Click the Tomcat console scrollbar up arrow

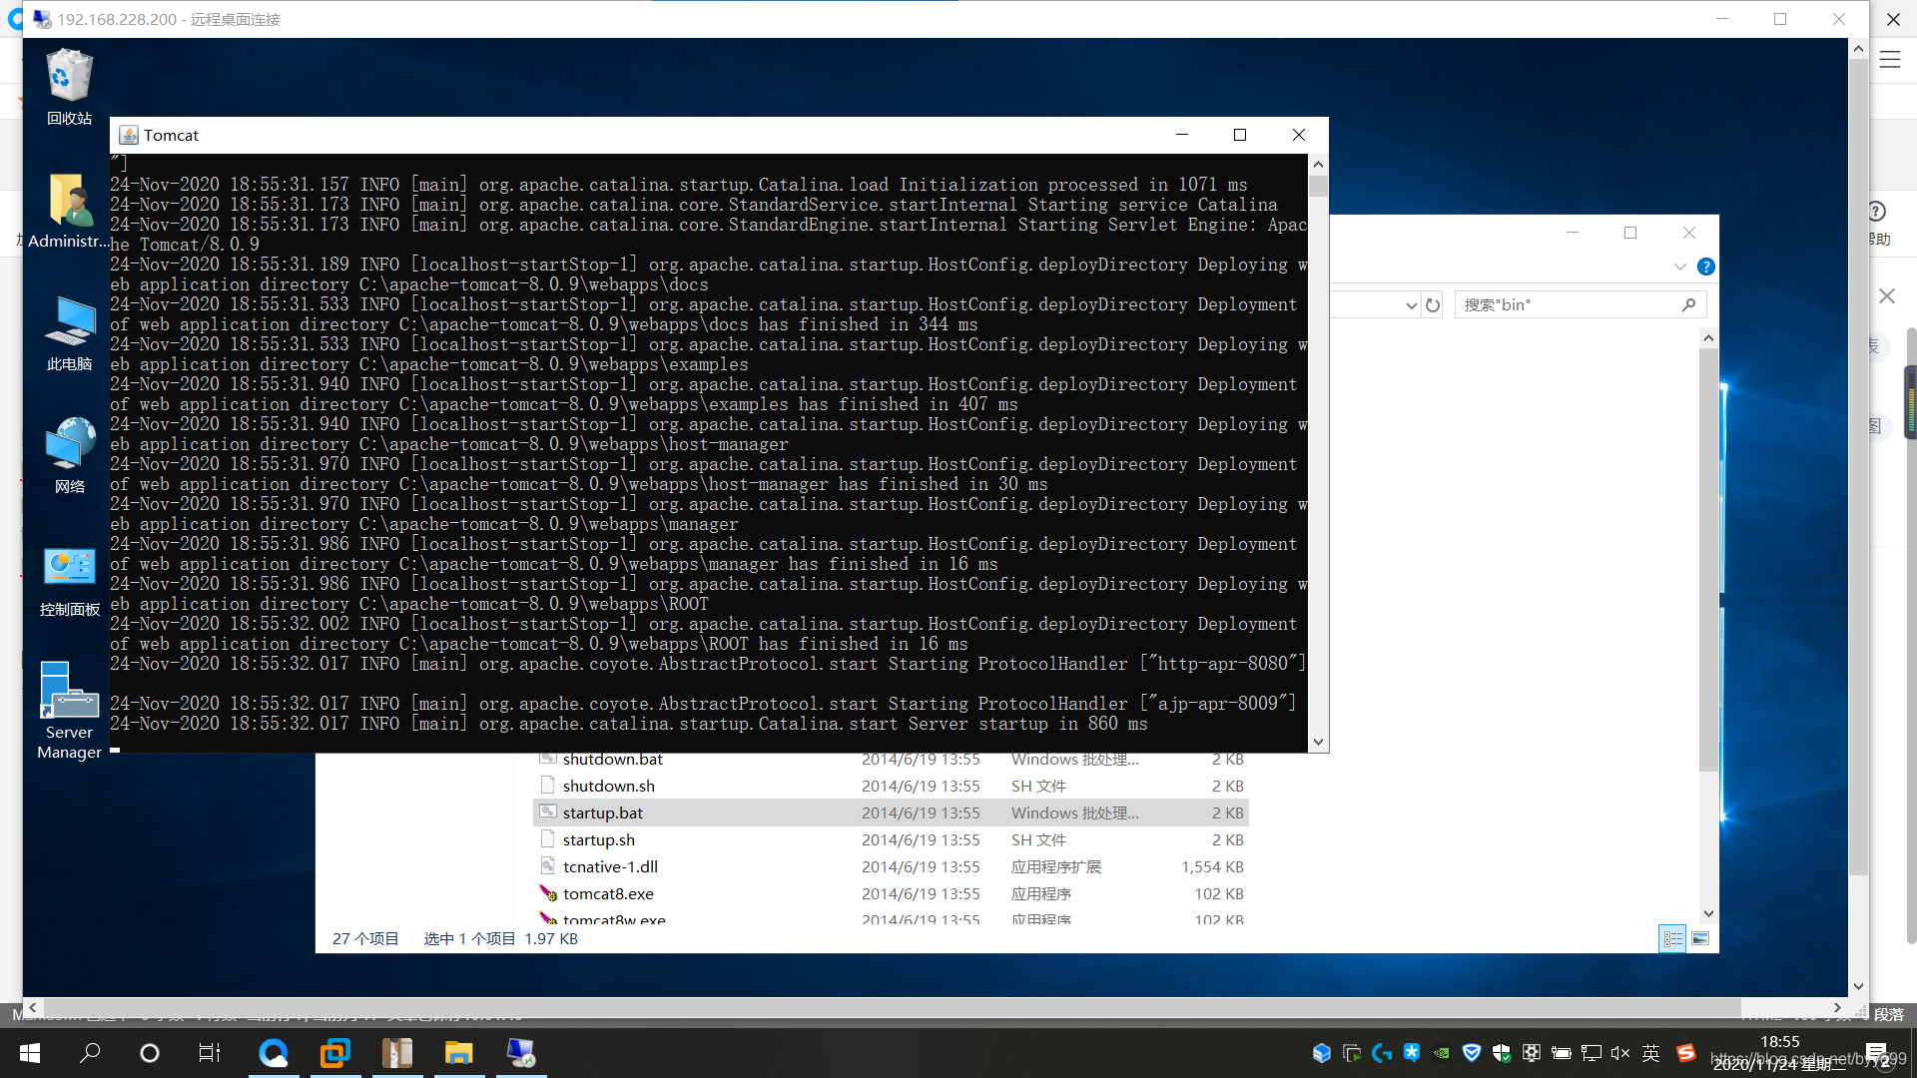(1318, 165)
